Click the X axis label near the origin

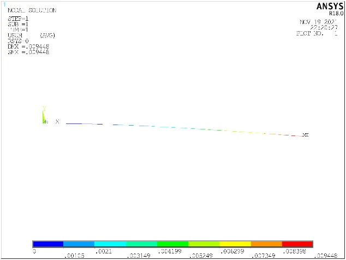click(57, 122)
